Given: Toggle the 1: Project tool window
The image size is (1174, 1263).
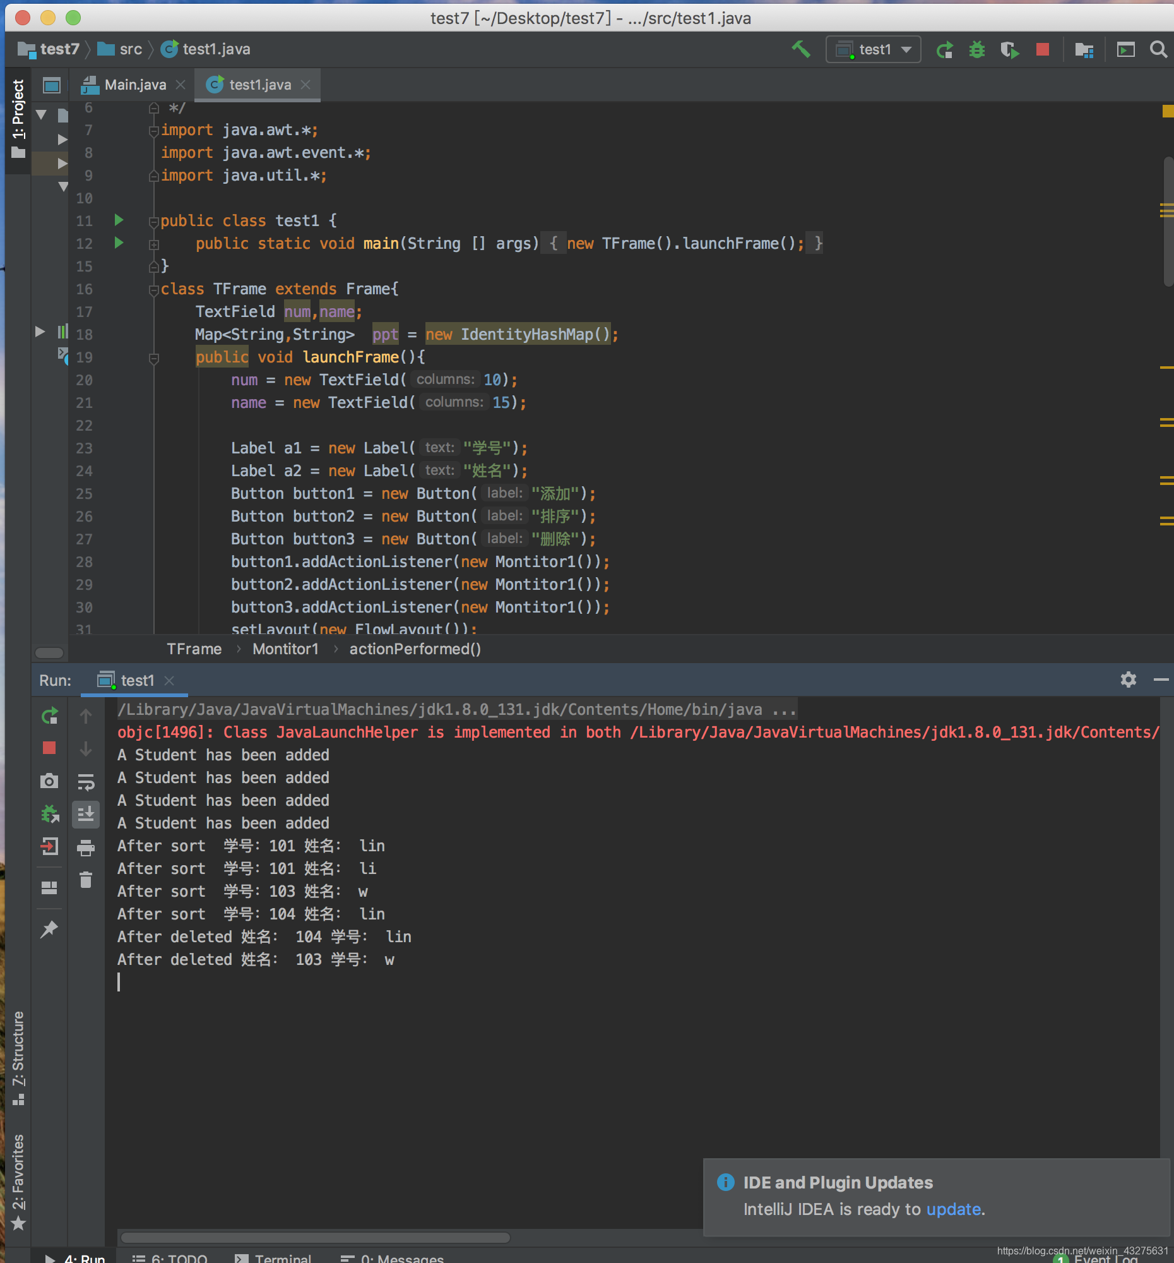Looking at the screenshot, I should pos(18,118).
